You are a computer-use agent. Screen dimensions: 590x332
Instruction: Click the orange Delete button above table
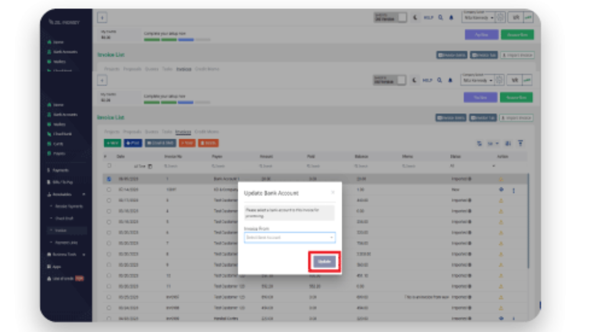208,143
